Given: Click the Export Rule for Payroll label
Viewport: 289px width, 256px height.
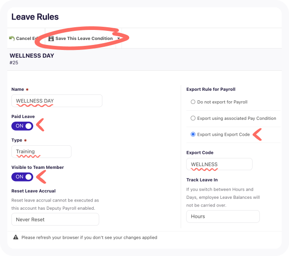Looking at the screenshot, I should (x=211, y=89).
